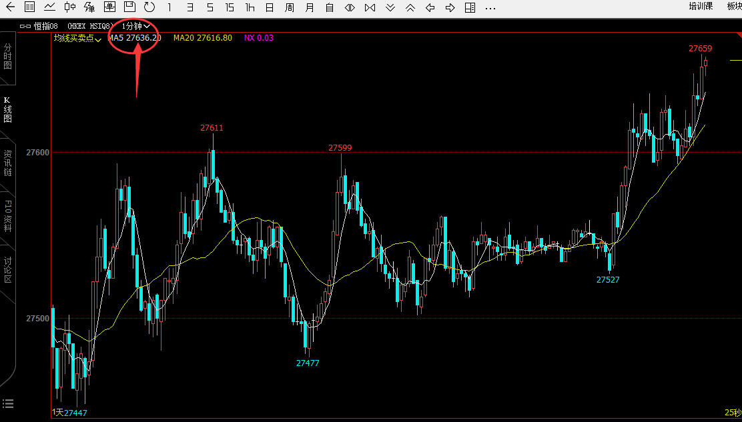Open the 分时图 side tab
Image resolution: width=742 pixels, height=422 pixels.
8,57
